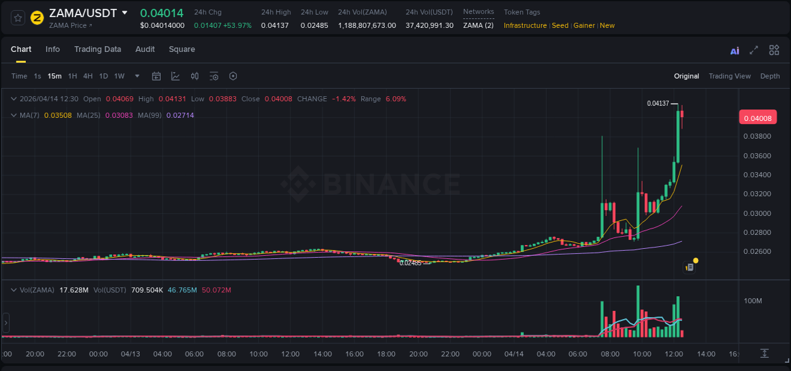Switch interval to 1s
This screenshot has height=371, width=791.
pos(37,76)
